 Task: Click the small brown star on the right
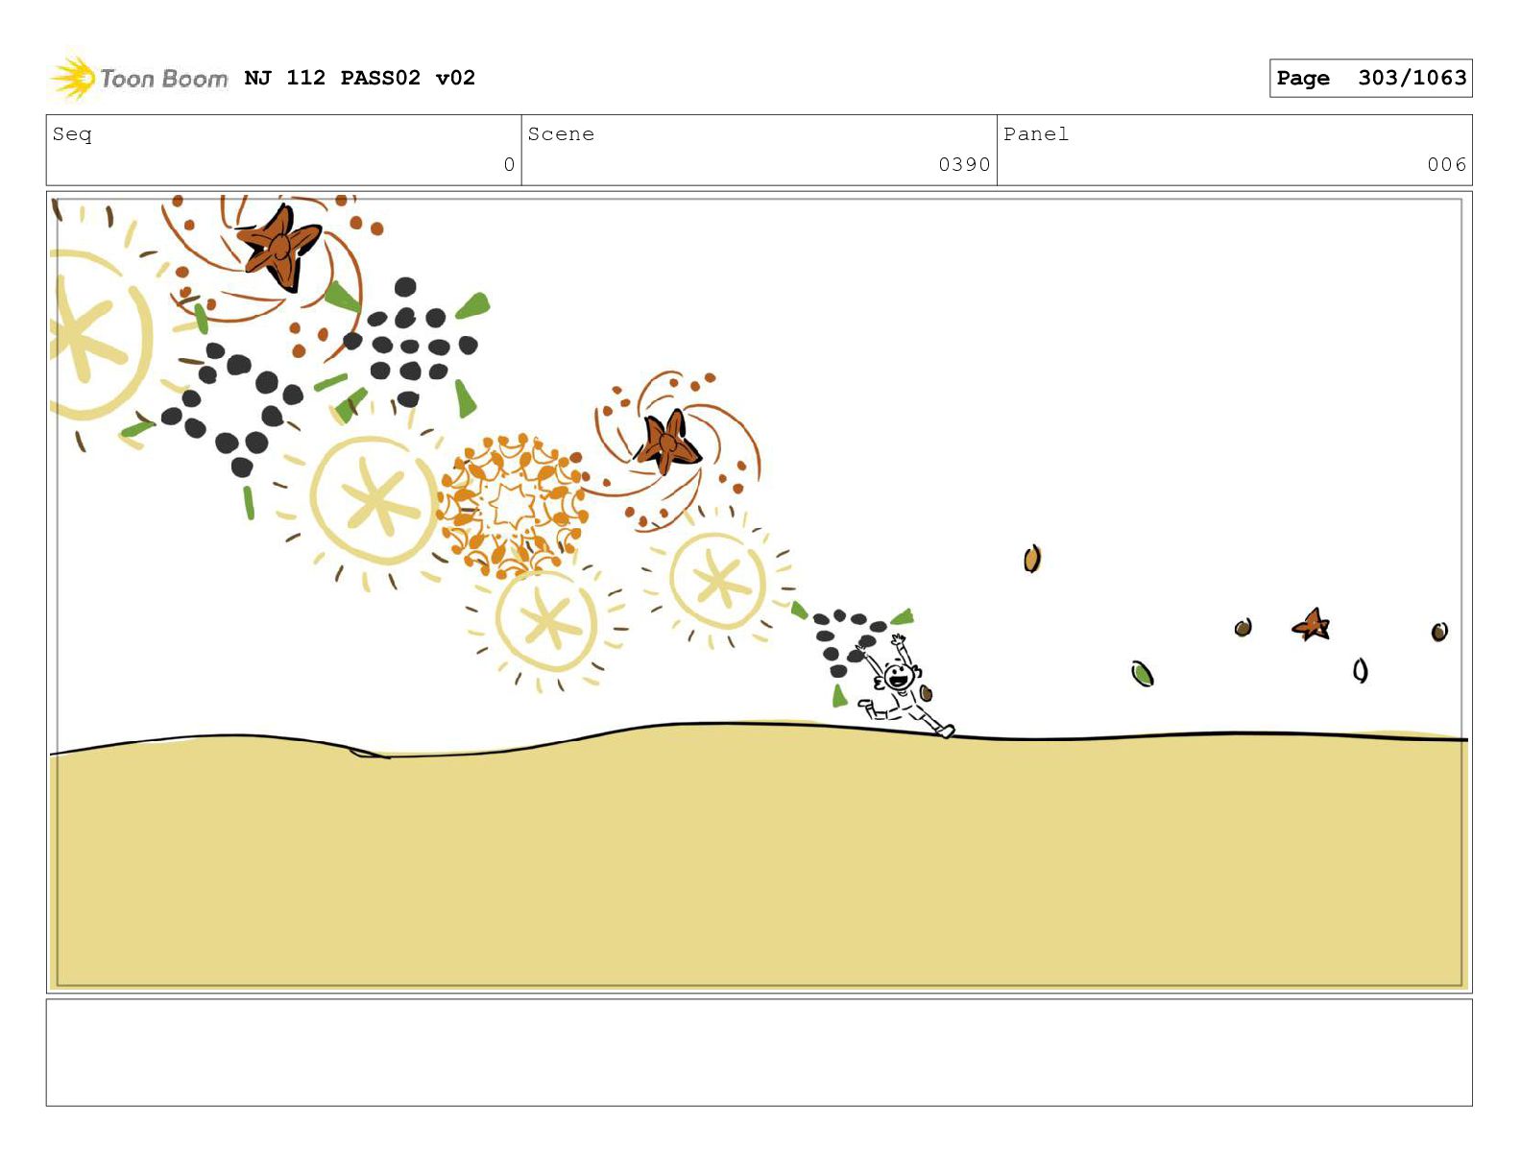(x=1312, y=625)
